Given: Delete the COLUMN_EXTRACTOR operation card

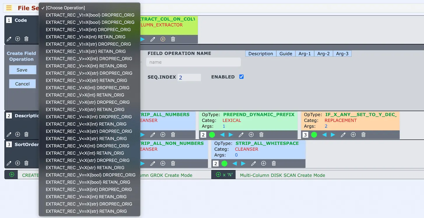Looking at the screenshot, I should coord(173,39).
